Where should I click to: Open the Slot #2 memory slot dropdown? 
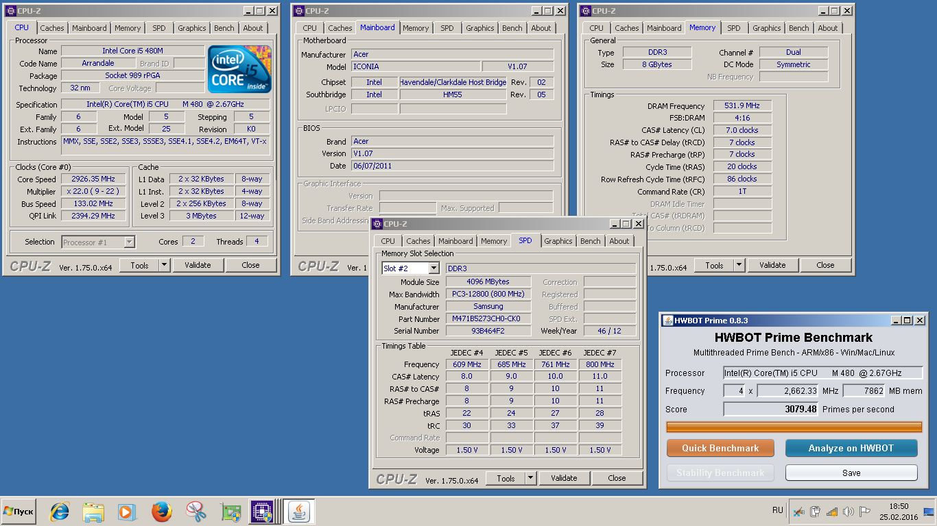pyautogui.click(x=410, y=268)
